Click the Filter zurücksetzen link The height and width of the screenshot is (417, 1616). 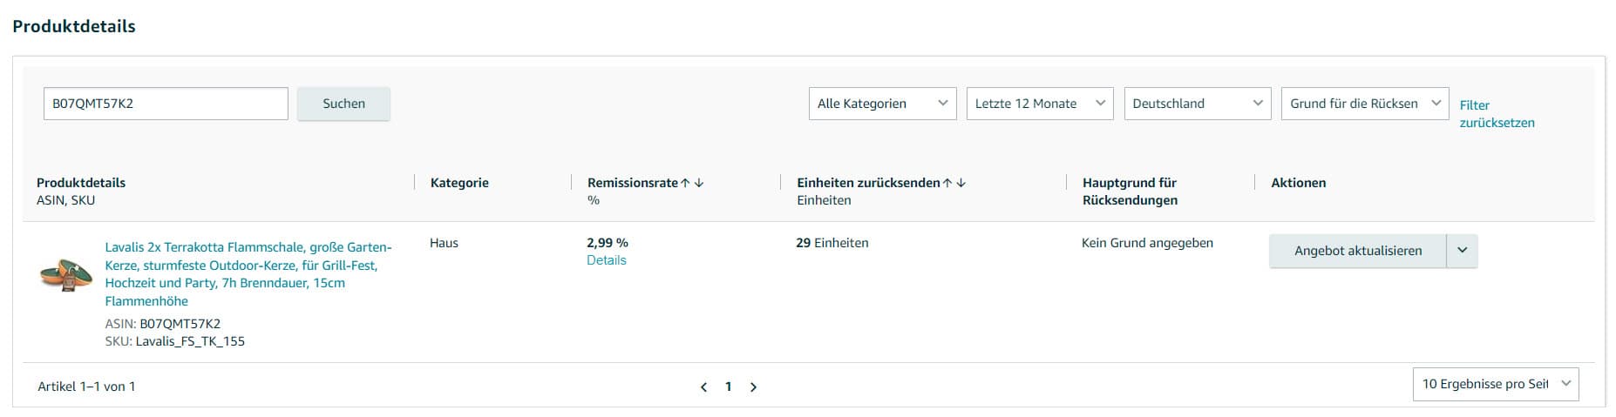click(1496, 114)
